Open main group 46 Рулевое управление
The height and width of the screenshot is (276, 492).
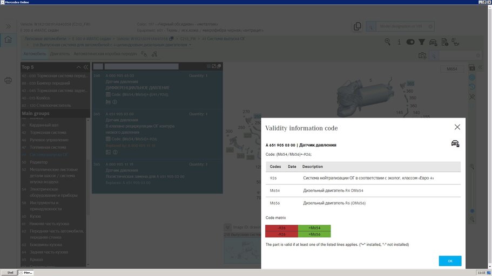(x=45, y=140)
